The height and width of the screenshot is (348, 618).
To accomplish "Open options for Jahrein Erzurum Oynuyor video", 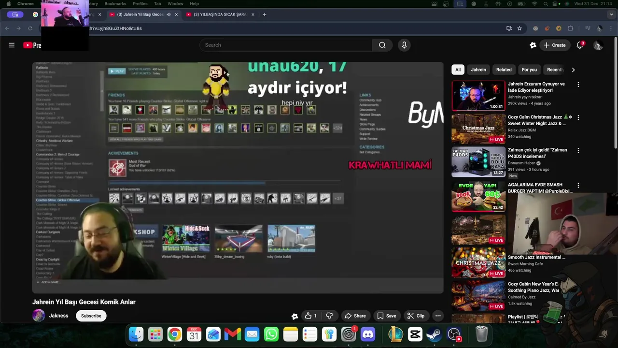I will [x=578, y=85].
